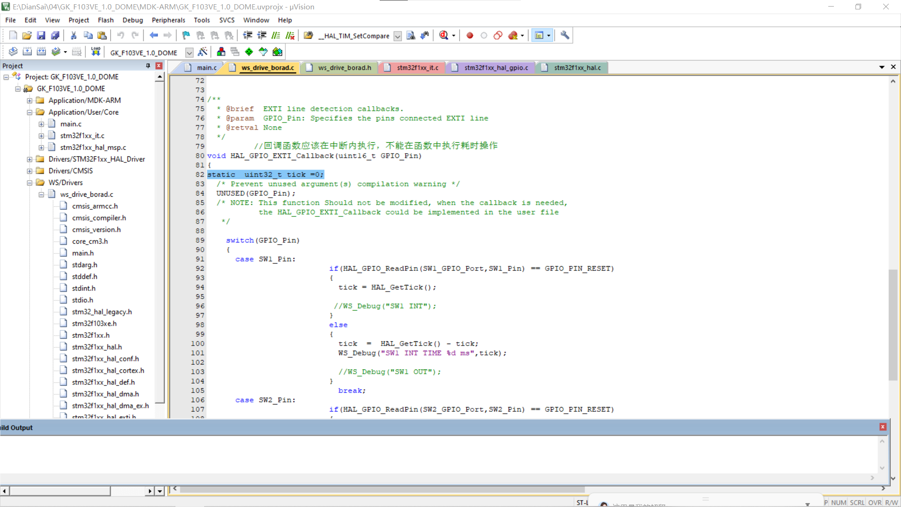The height and width of the screenshot is (507, 901).
Task: Open the Peripherals menu
Action: (x=168, y=20)
